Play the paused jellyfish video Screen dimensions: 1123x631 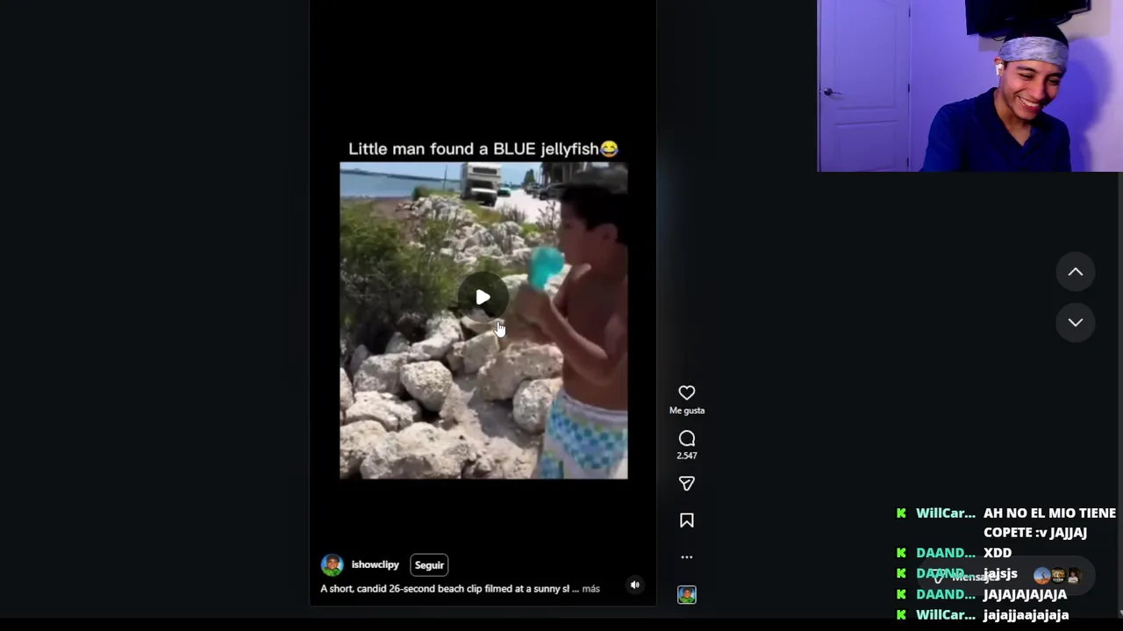point(483,298)
